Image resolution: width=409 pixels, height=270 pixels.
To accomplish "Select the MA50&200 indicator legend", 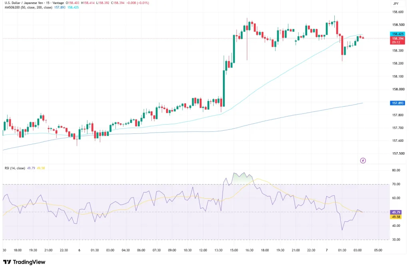I will tap(28, 7).
